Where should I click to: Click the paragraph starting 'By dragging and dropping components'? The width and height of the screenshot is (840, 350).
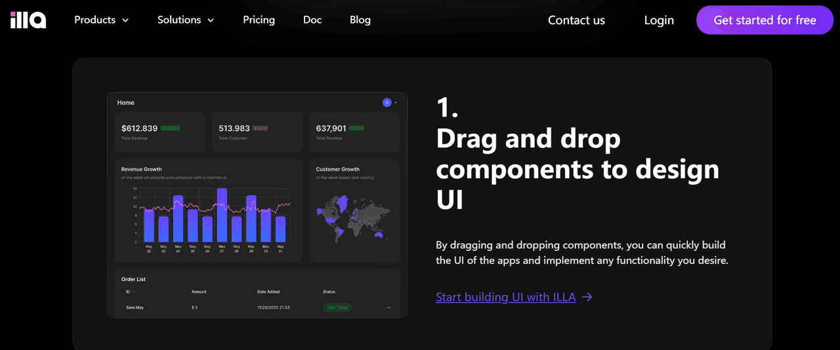(x=582, y=253)
